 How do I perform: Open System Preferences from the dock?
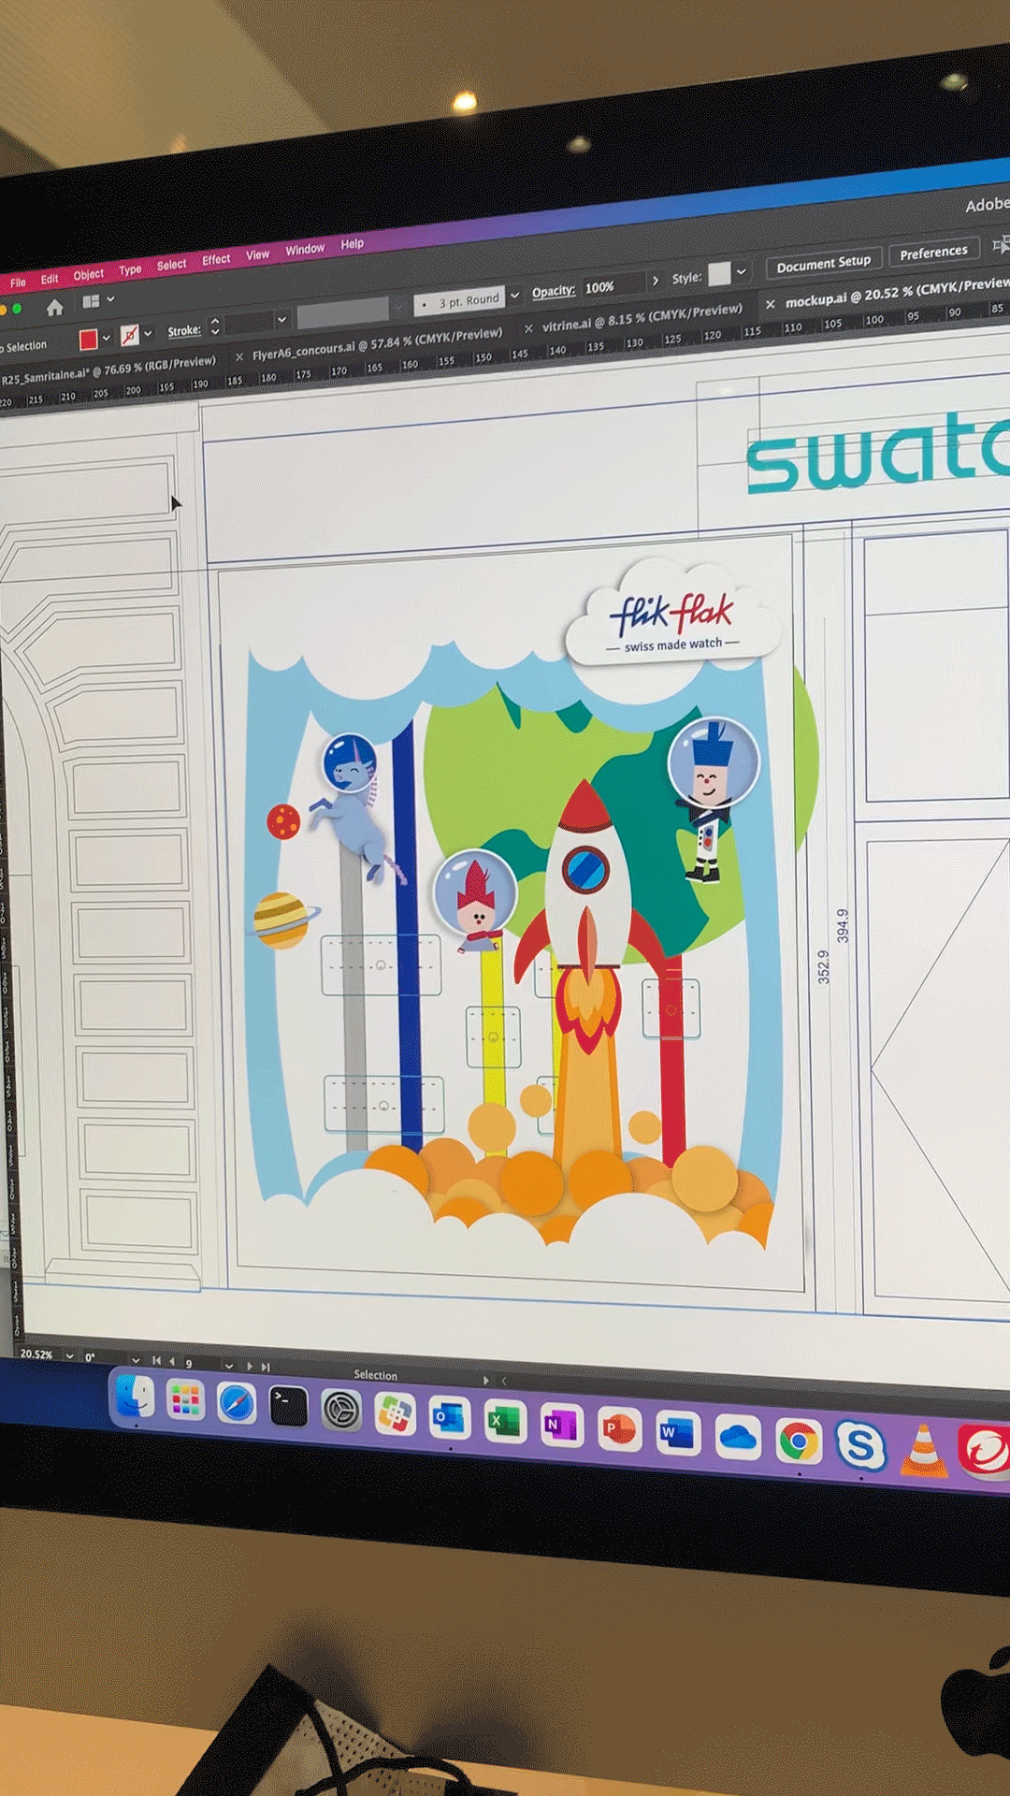341,1411
